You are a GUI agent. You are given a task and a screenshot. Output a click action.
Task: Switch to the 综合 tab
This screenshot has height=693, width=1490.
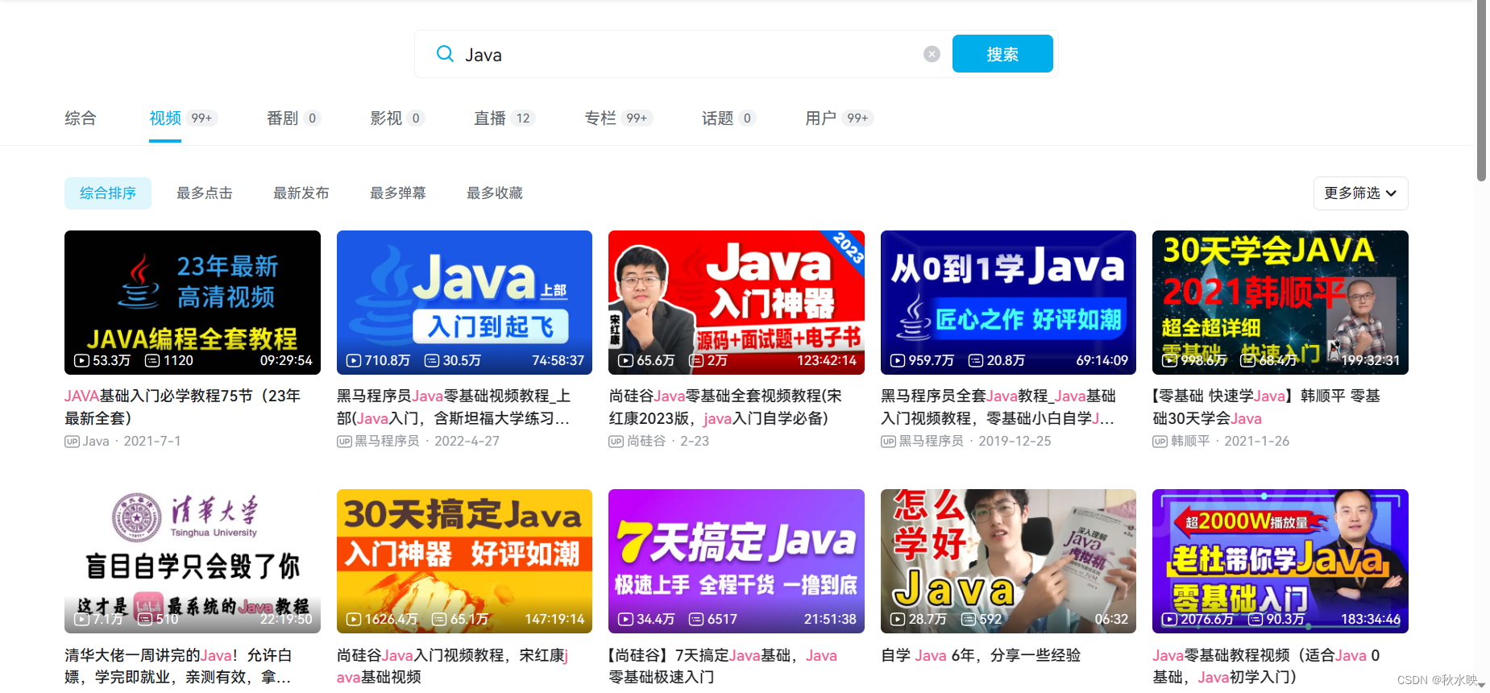click(81, 118)
